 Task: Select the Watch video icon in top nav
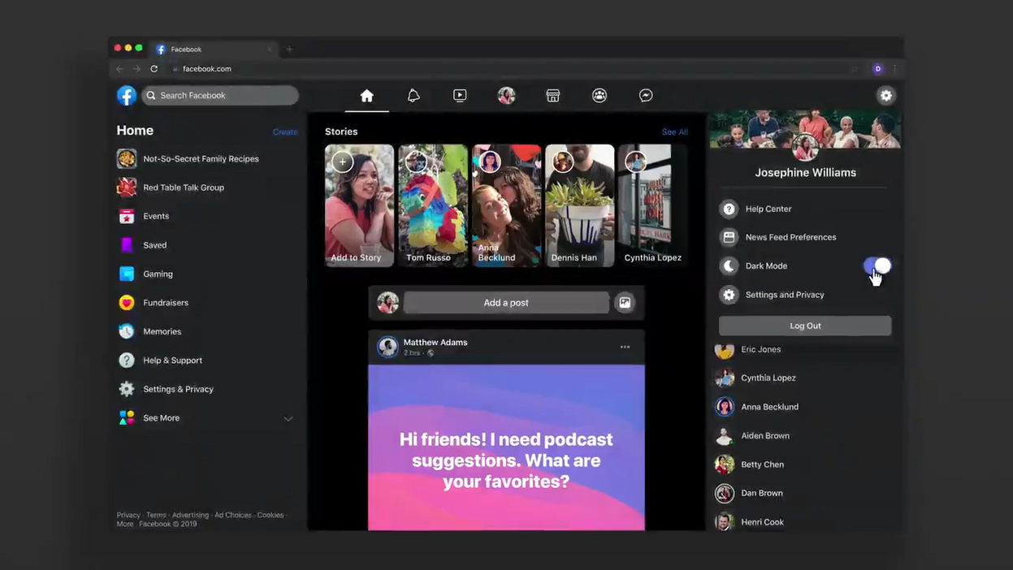click(460, 95)
